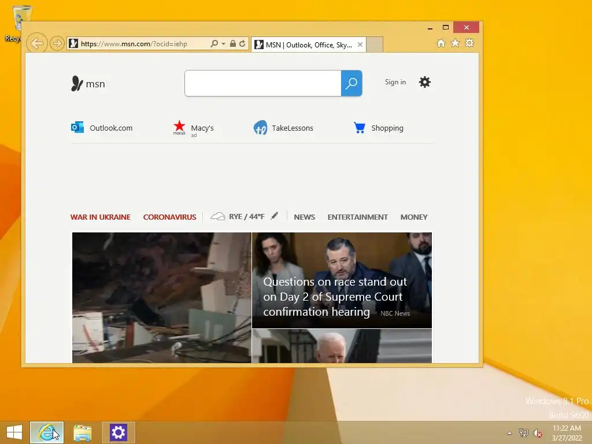Screen dimensions: 592x444
Task: Open PC settings gear in taskbar
Action: (118, 432)
